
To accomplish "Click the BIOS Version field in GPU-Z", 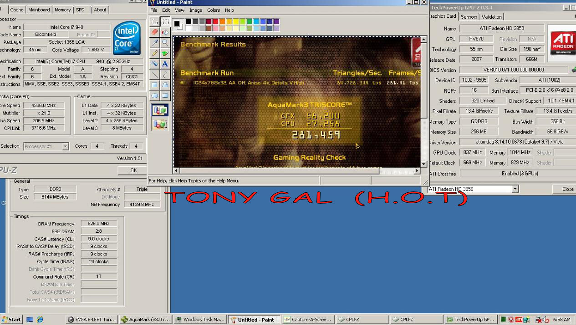I will (514, 70).
